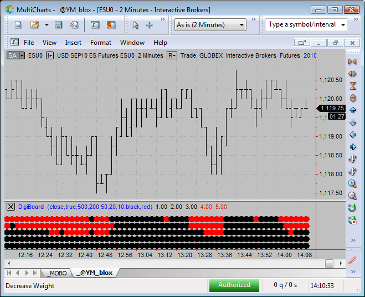This screenshot has width=365, height=297.
Task: Expand the command line toolbar overflow chevron
Action: click(x=356, y=19)
